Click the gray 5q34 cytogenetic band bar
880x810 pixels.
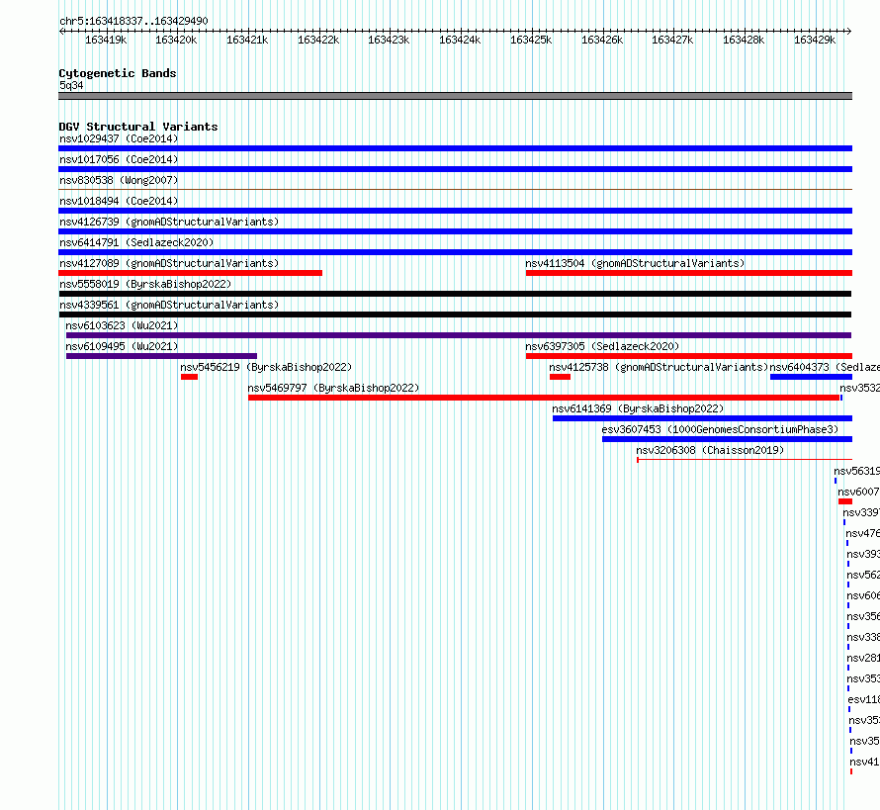455,96
